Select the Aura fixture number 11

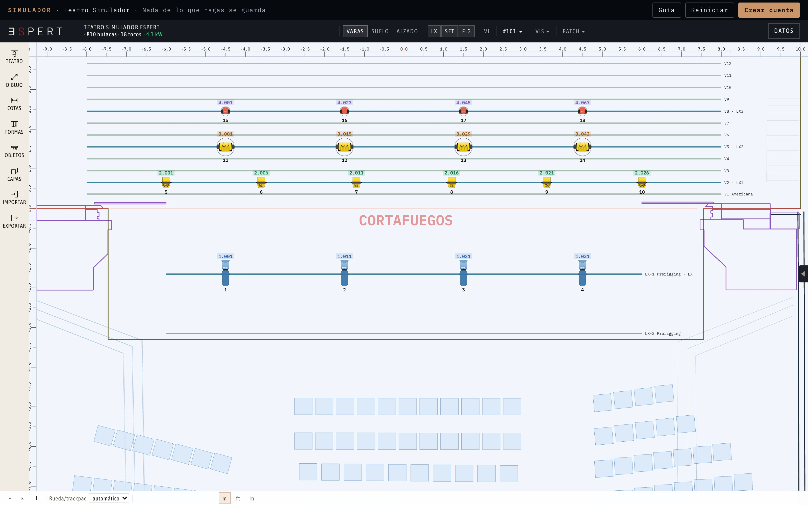coord(225,147)
